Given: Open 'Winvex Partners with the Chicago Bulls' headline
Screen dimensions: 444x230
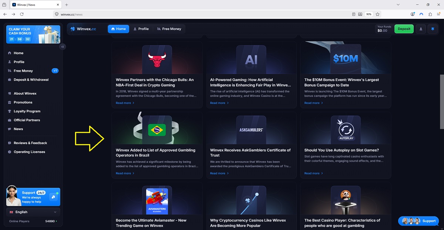Looking at the screenshot, I should 155,82.
